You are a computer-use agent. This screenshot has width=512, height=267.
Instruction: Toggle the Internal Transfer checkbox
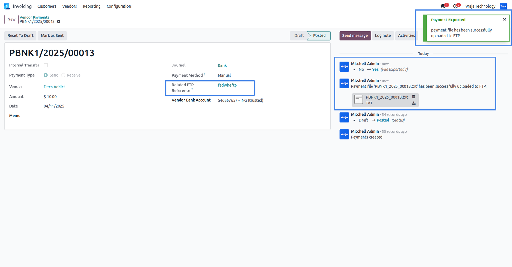point(46,65)
